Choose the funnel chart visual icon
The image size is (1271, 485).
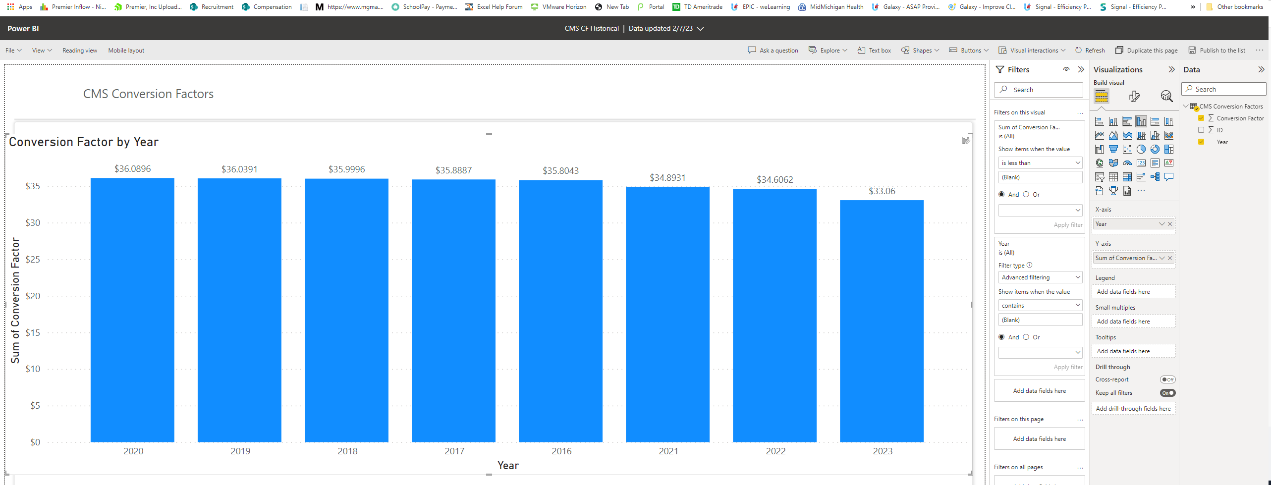coord(1113,149)
